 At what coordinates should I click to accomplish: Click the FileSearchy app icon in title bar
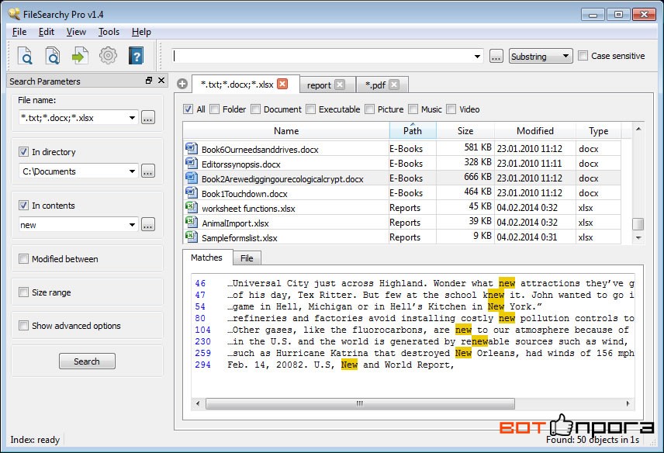pyautogui.click(x=14, y=14)
